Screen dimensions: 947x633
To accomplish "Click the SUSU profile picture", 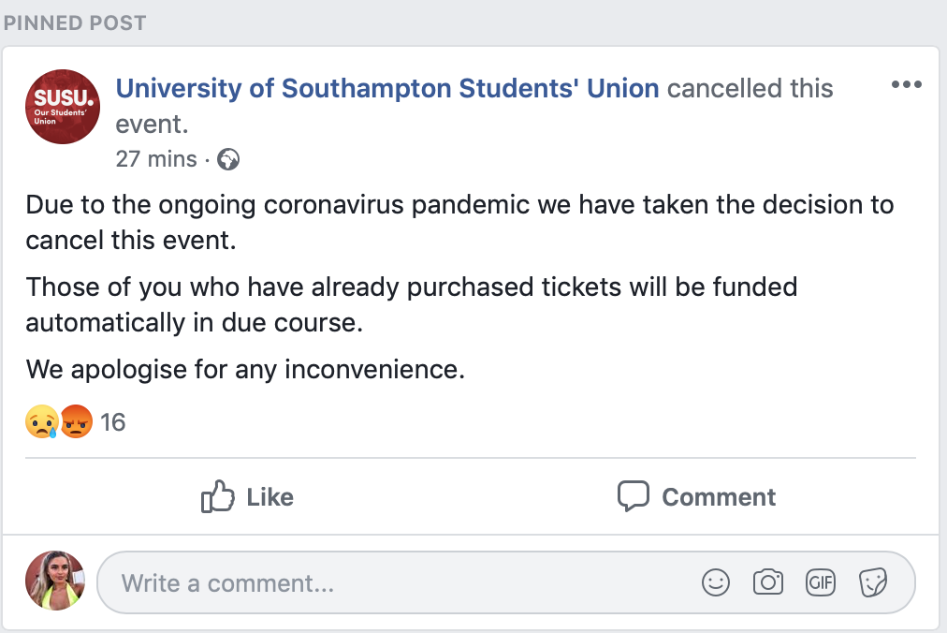I will [x=62, y=107].
